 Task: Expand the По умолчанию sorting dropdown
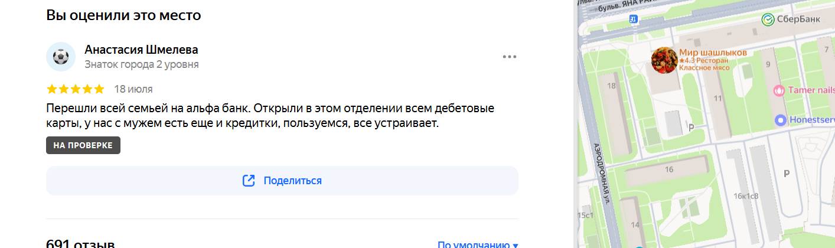[478, 244]
